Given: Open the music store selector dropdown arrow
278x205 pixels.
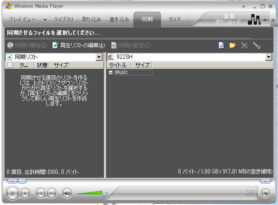Looking at the screenshot, I should pyautogui.click(x=265, y=19).
